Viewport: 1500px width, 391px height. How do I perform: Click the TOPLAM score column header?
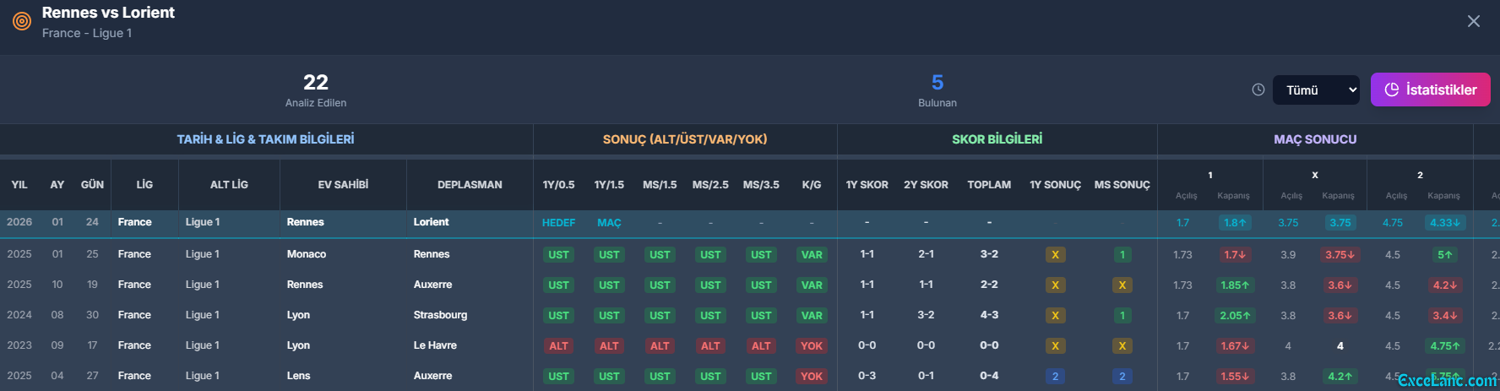(x=989, y=185)
